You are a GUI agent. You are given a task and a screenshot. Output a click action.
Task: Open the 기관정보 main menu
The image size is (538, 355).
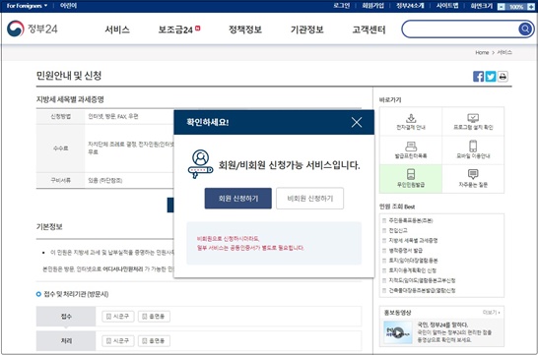point(307,30)
